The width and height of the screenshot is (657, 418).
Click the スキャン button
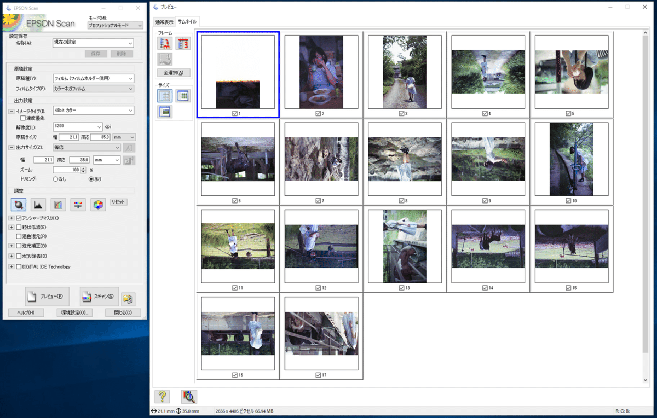pyautogui.click(x=99, y=296)
